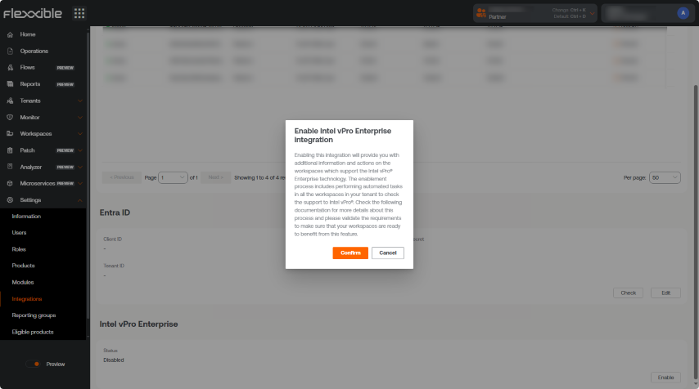Click the page vertical scrollbar
The width and height of the screenshot is (699, 389).
[696, 231]
